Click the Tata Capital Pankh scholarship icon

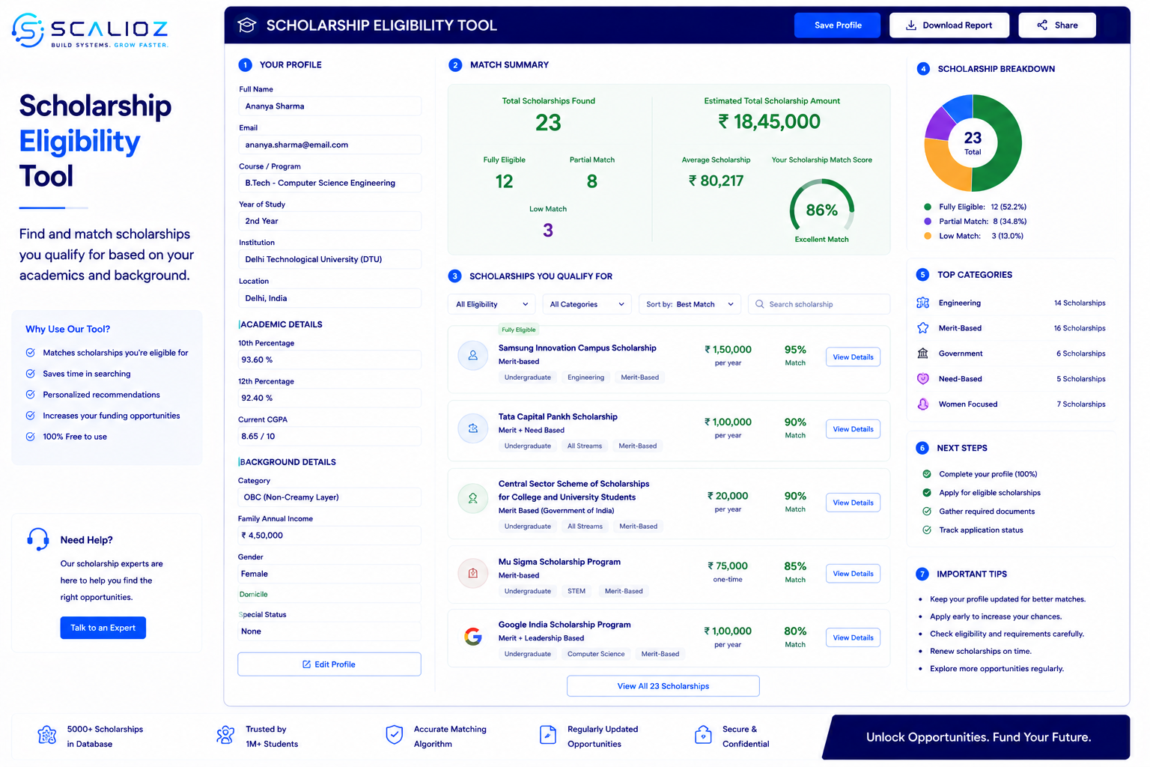click(473, 428)
